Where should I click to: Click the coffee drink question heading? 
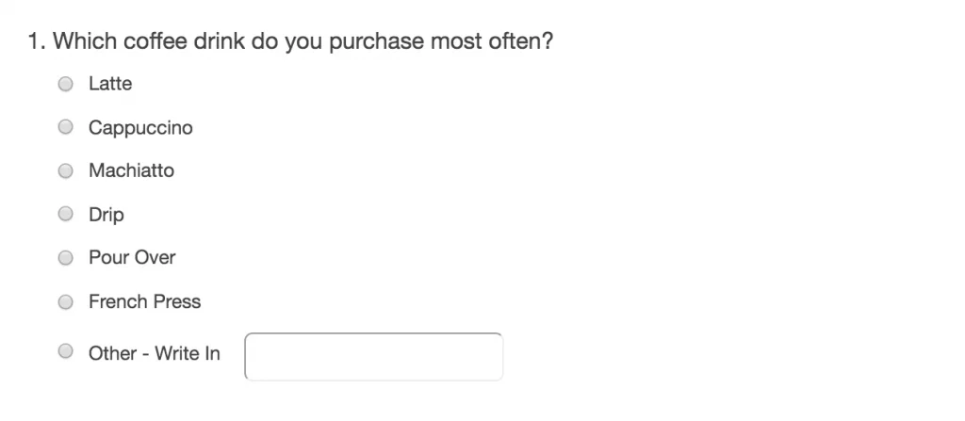click(290, 42)
